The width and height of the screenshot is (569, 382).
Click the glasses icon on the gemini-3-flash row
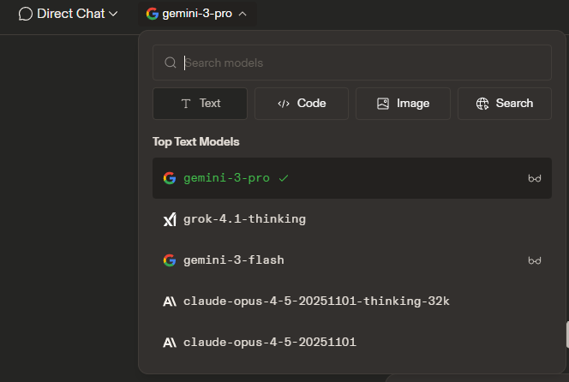[535, 260]
